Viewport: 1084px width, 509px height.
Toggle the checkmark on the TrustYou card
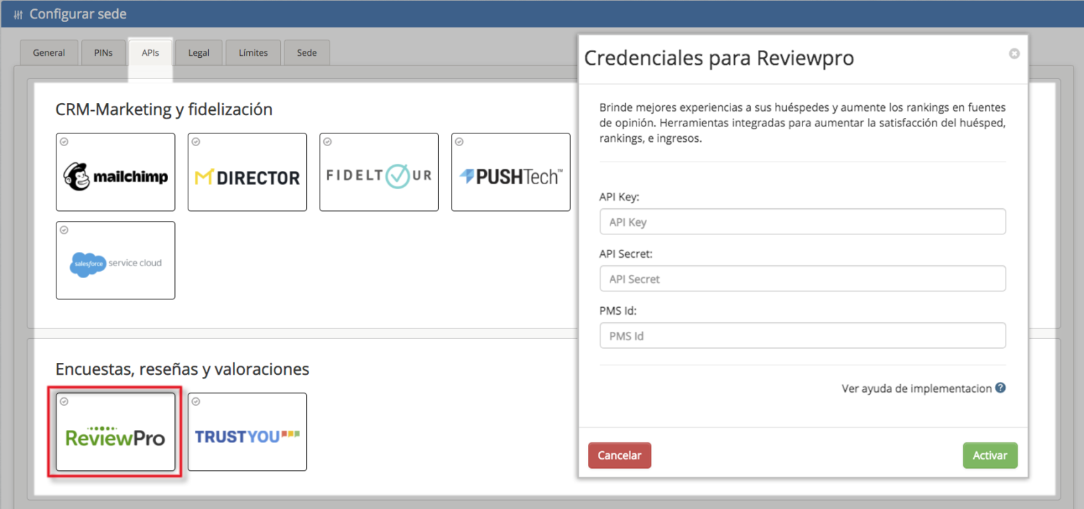point(195,401)
